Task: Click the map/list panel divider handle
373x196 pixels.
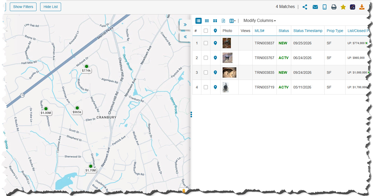Action: 191,115
